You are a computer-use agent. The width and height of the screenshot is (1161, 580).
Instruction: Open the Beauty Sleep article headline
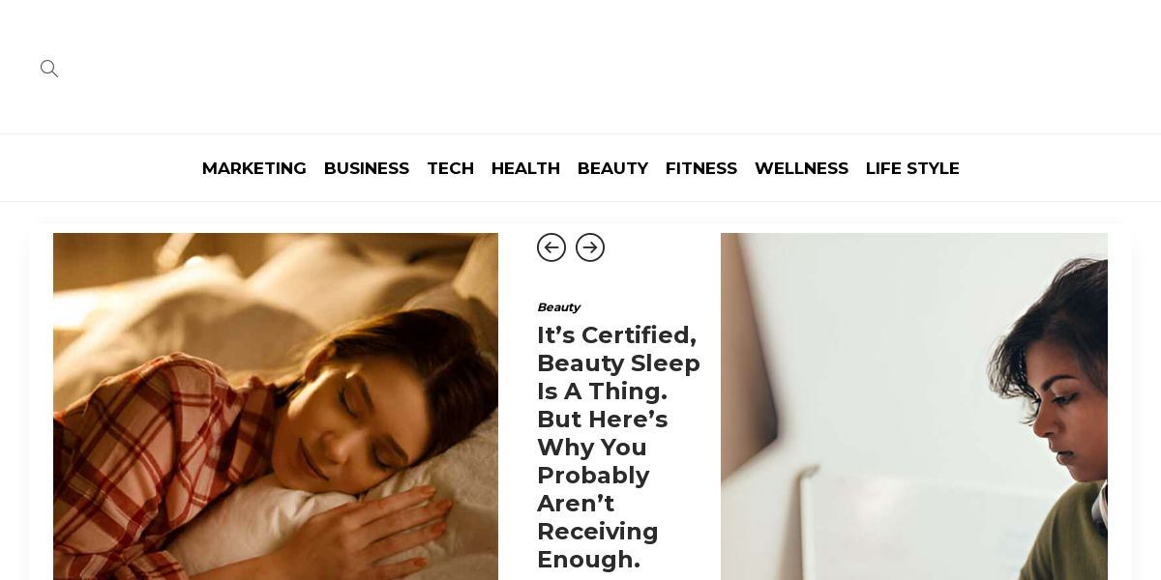point(618,448)
